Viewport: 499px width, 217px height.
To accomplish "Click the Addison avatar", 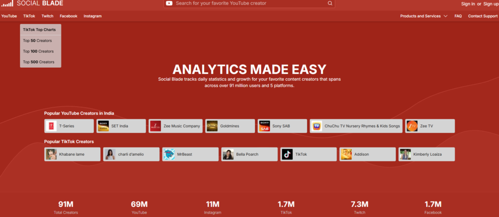I will point(346,154).
